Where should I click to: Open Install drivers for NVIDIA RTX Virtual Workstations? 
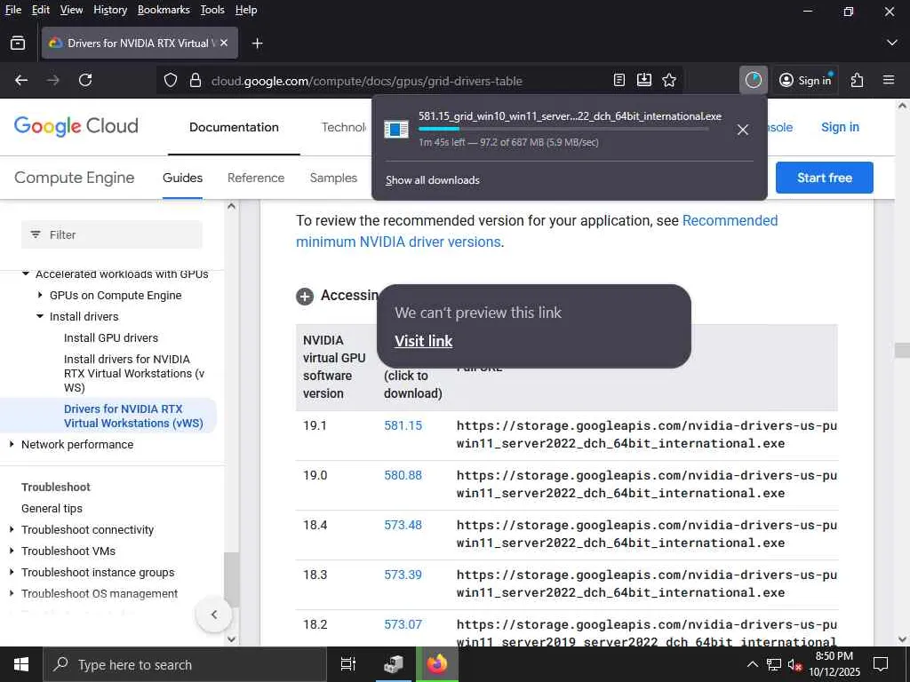(134, 374)
